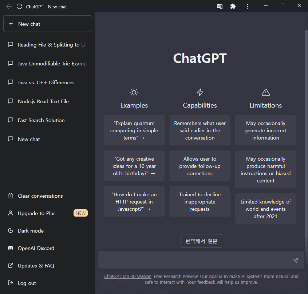
Task: Click the moon icon for Dark mode
Action: click(x=11, y=230)
